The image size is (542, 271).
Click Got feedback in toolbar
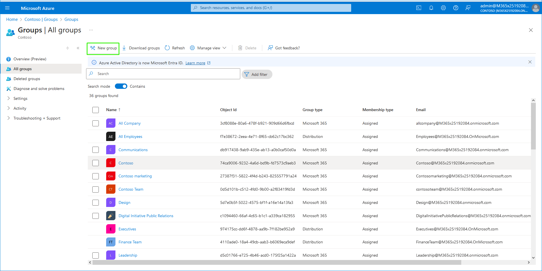coord(284,48)
